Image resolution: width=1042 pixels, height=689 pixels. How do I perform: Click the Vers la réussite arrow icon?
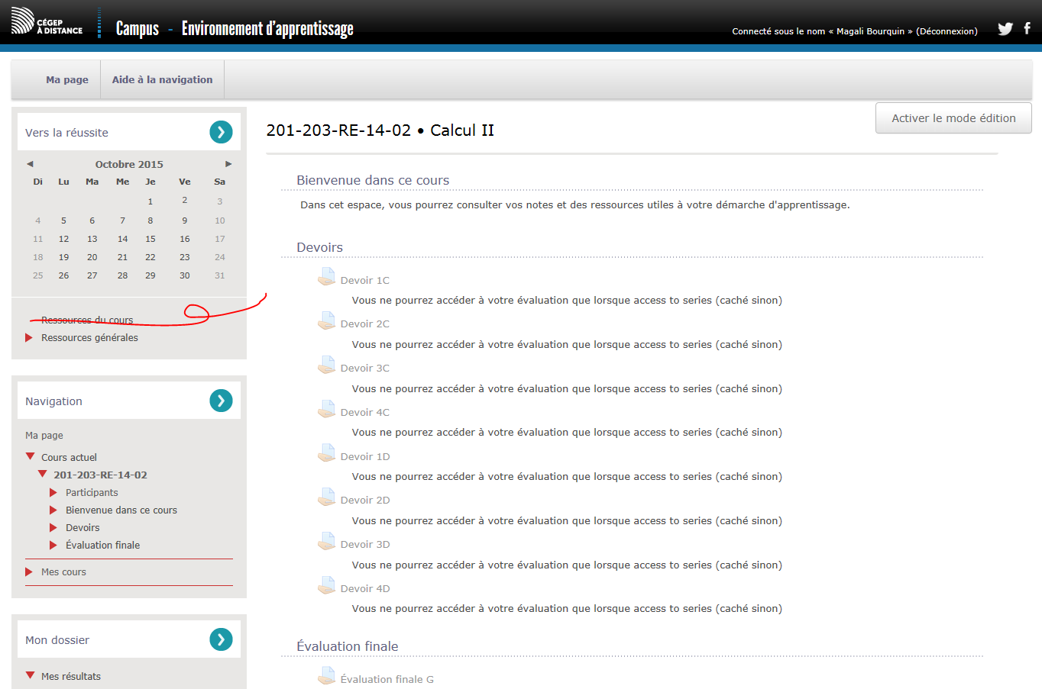pos(221,132)
